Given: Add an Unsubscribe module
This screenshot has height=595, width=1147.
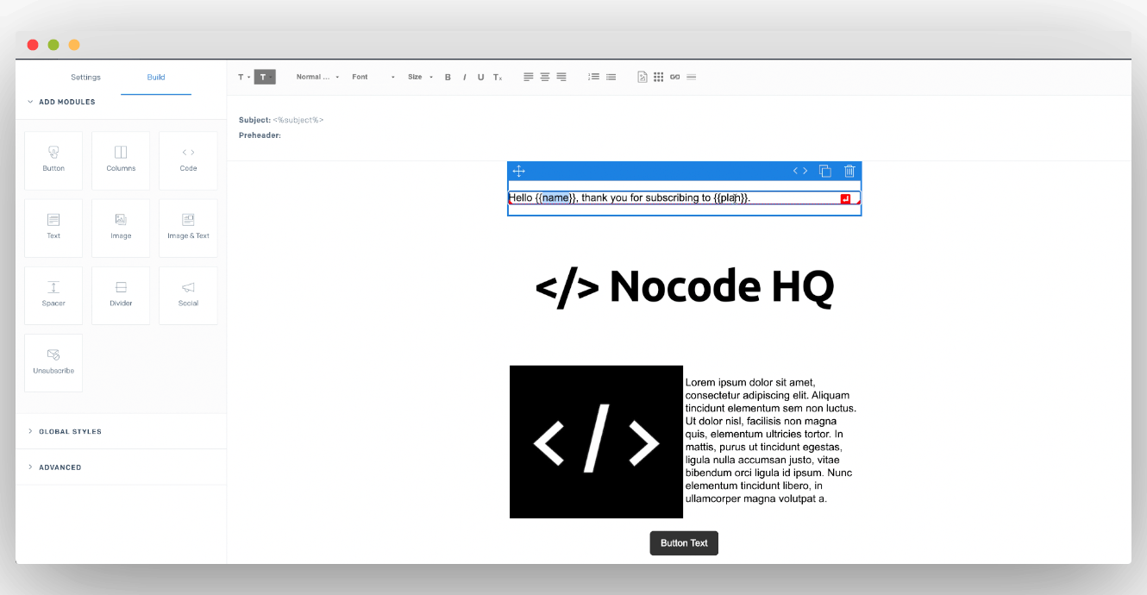Looking at the screenshot, I should click(x=53, y=363).
